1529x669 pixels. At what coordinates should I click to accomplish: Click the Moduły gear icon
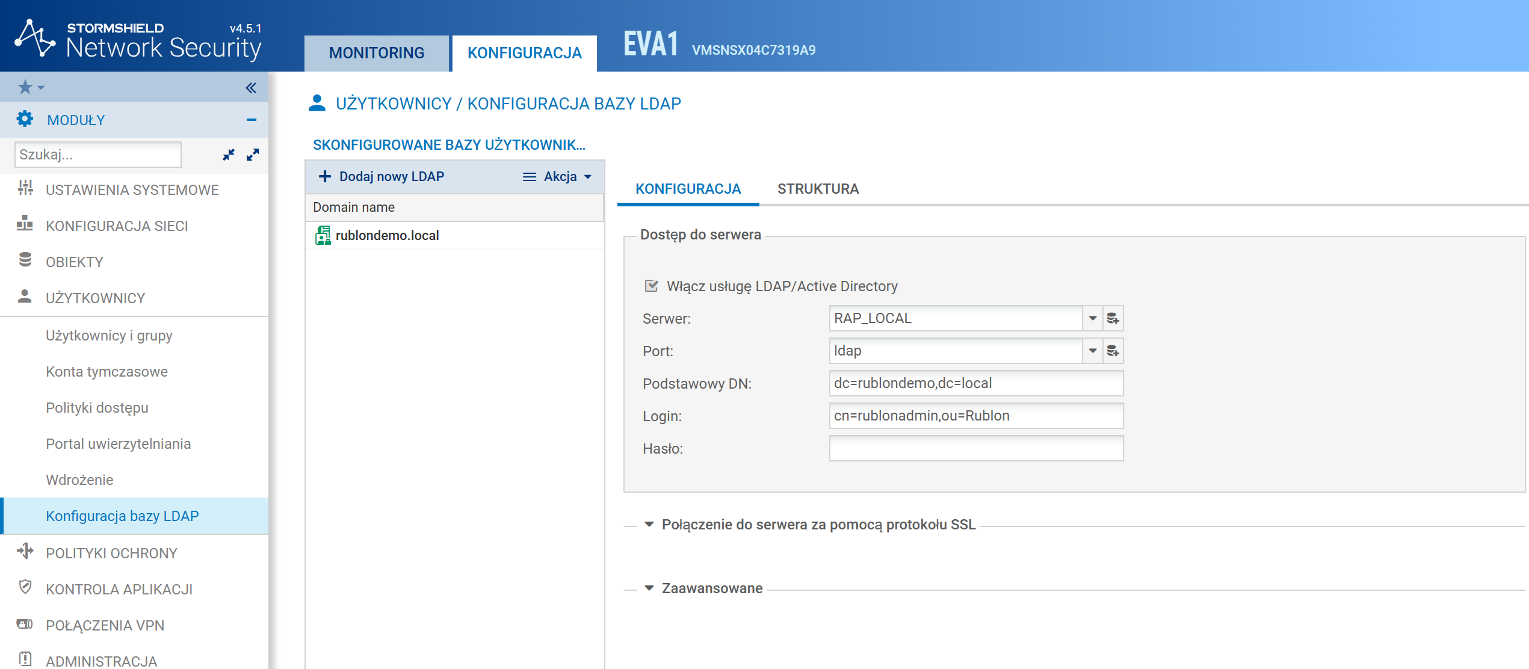25,119
